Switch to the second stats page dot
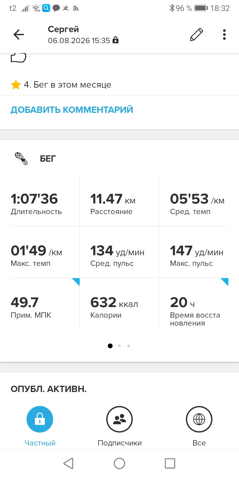This screenshot has height=478, width=239. (x=119, y=346)
